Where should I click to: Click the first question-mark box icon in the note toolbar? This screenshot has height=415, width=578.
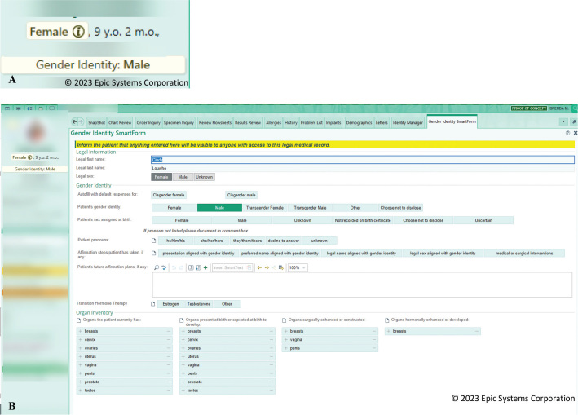coord(191,267)
